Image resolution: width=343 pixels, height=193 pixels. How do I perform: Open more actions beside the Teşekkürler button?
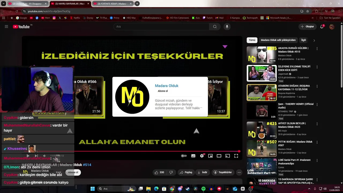pyautogui.click(x=239, y=172)
